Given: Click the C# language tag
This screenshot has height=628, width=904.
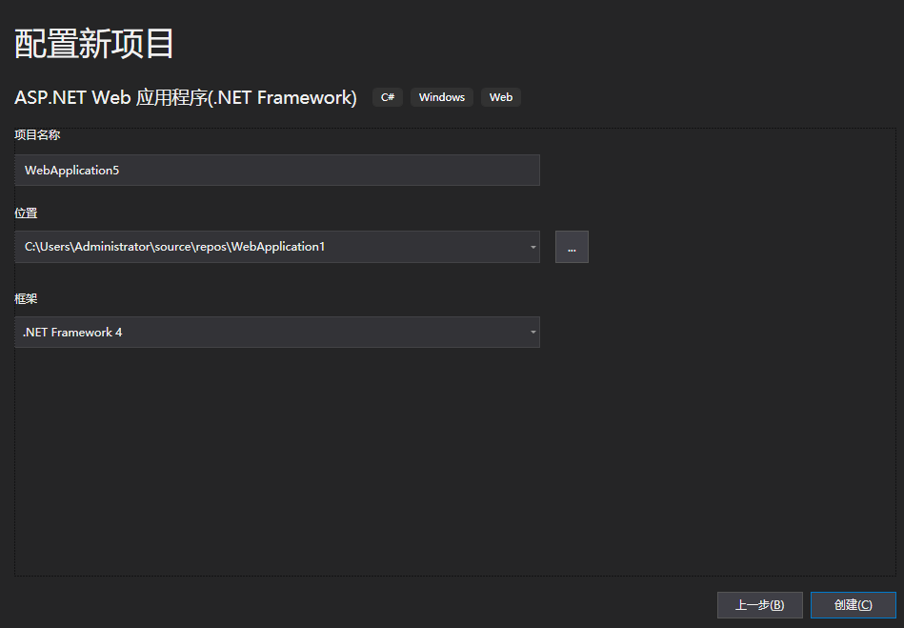Looking at the screenshot, I should [x=388, y=97].
